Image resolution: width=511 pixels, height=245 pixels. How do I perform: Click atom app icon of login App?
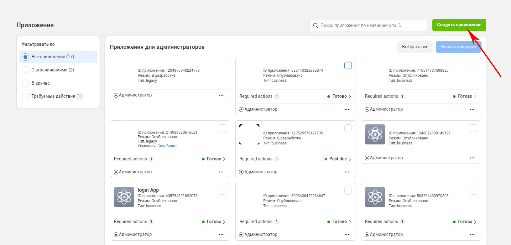pos(124,197)
